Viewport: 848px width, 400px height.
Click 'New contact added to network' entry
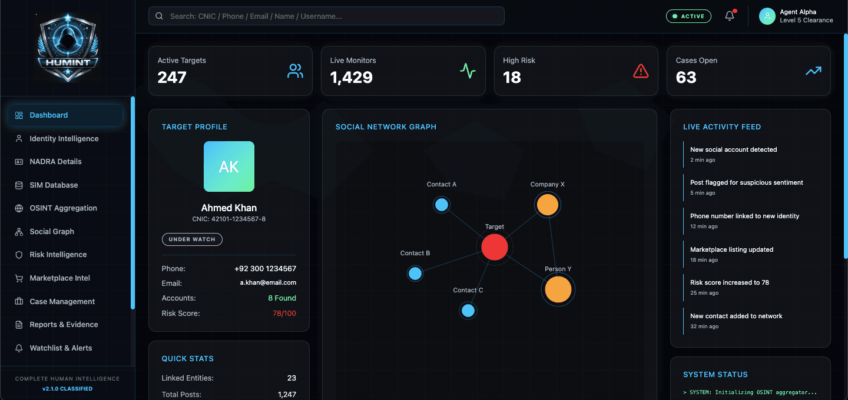coord(750,321)
